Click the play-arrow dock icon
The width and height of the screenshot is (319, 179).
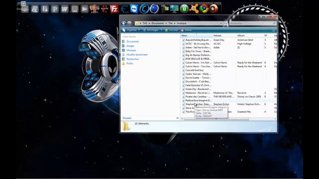point(84,9)
